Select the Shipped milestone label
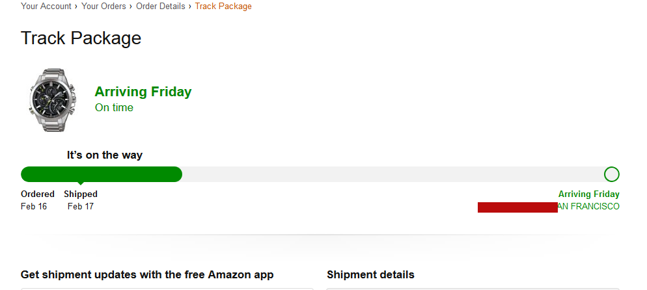This screenshot has width=647, height=290. point(81,194)
